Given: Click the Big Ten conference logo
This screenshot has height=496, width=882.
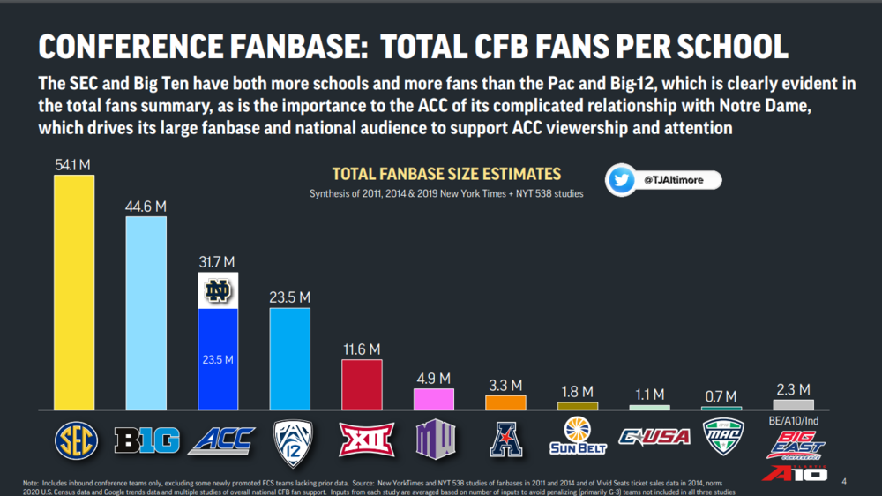Looking at the screenshot, I should point(146,438).
